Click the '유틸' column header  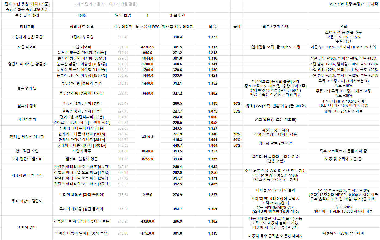point(343,27)
